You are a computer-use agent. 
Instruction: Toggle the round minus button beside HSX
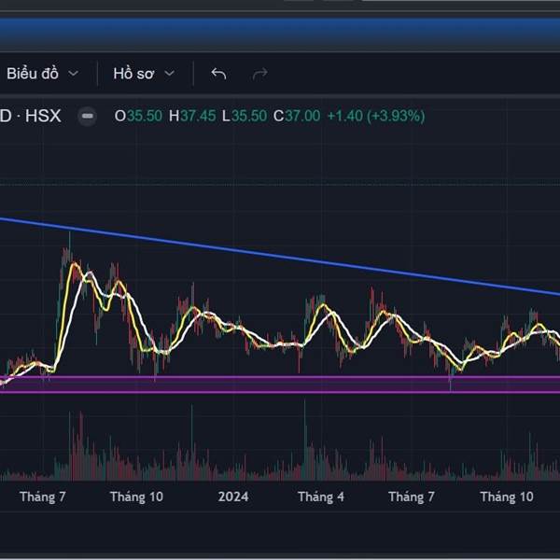[88, 116]
